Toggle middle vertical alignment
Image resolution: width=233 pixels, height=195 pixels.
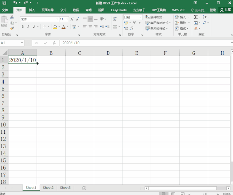pyautogui.click(x=90, y=19)
